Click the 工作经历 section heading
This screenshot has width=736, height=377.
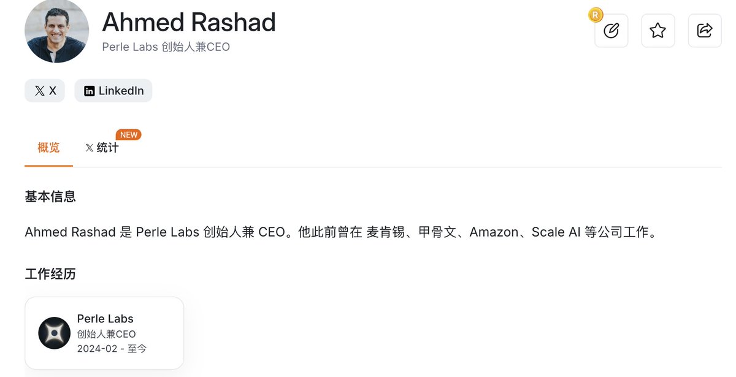point(50,274)
